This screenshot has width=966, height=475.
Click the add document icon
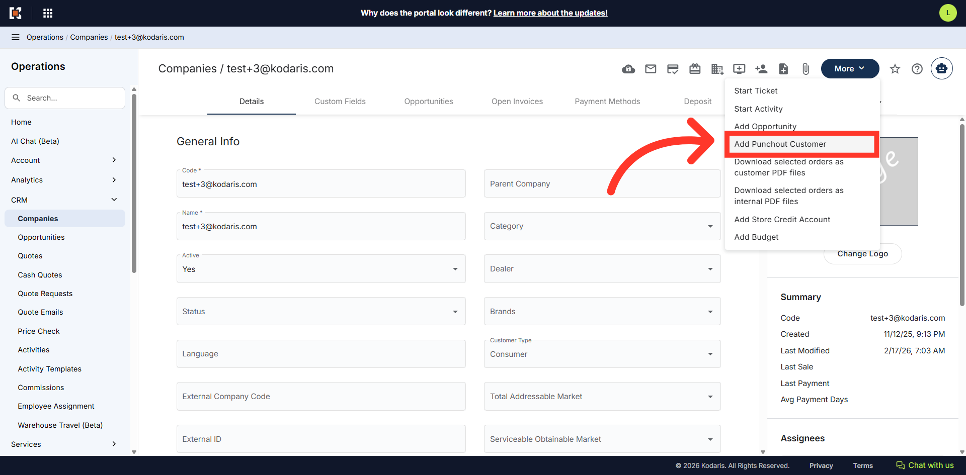(783, 69)
